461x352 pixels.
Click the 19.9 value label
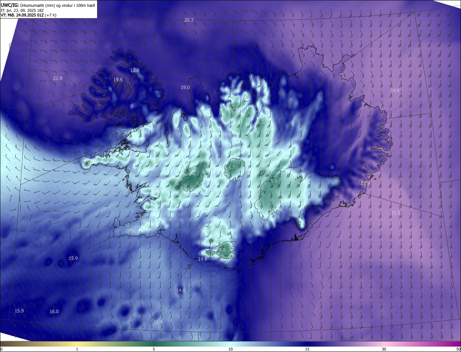tap(118, 80)
